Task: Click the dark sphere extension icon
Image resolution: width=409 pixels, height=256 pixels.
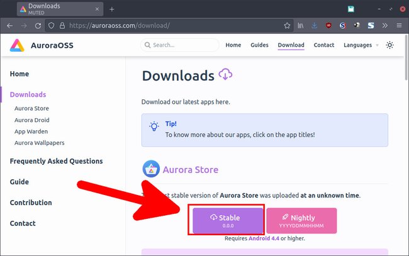Action: coord(357,25)
